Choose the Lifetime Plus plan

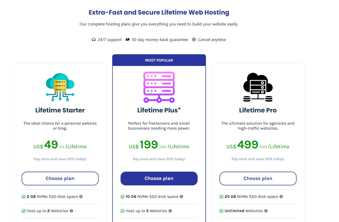pyautogui.click(x=159, y=178)
